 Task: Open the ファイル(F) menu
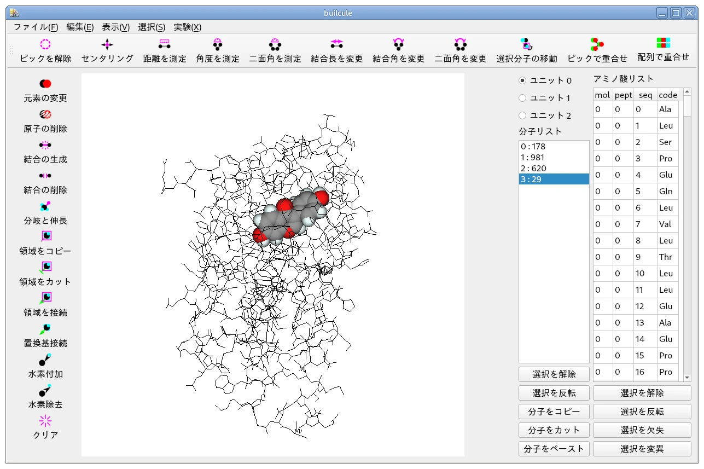(36, 27)
